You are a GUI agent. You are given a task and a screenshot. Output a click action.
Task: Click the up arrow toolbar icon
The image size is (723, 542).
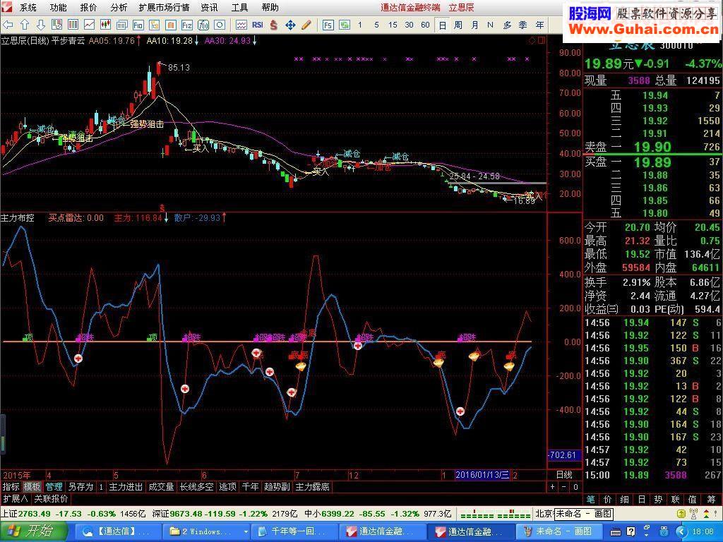tap(25, 25)
